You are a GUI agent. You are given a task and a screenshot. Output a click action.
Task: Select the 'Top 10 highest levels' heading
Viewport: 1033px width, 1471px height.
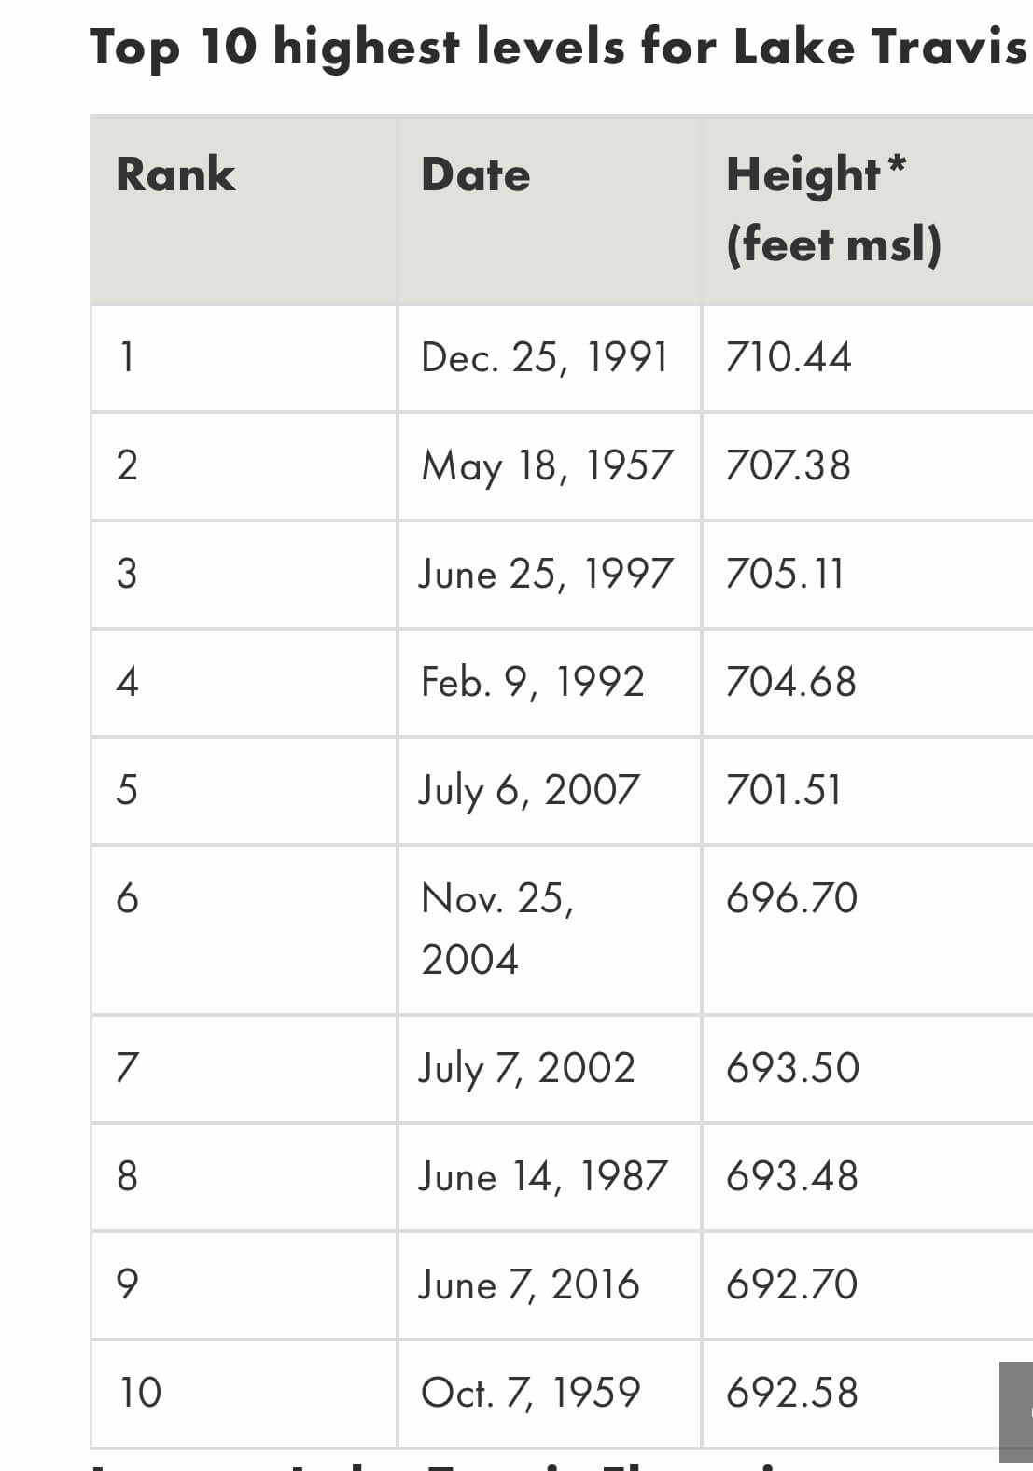point(558,47)
